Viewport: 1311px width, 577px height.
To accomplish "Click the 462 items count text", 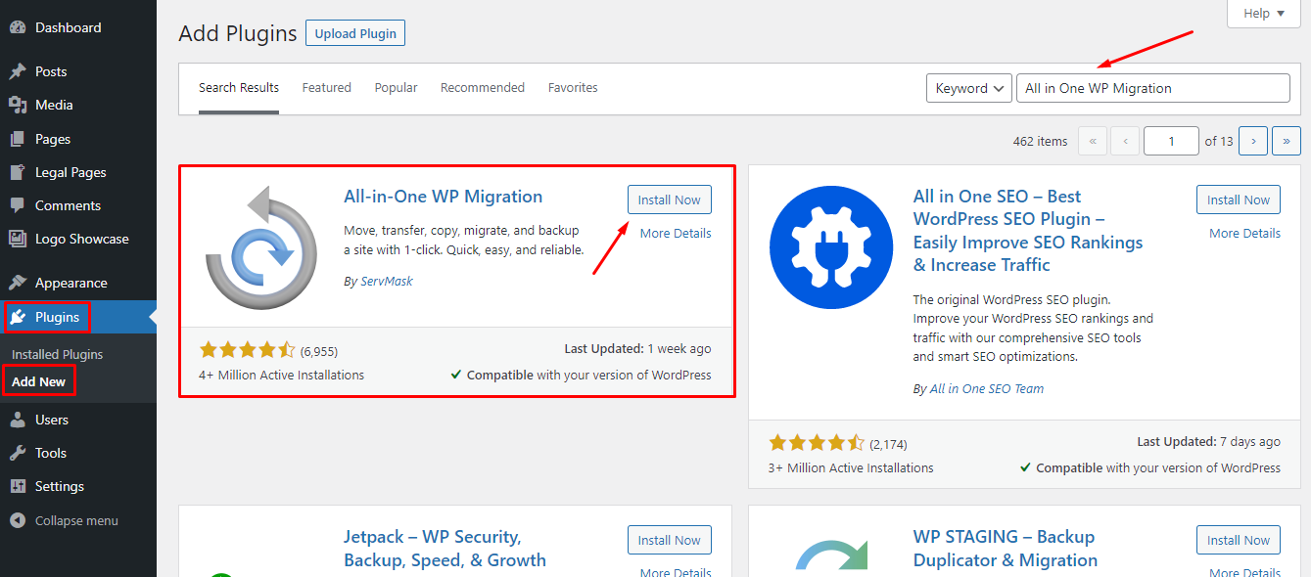I will click(1041, 141).
